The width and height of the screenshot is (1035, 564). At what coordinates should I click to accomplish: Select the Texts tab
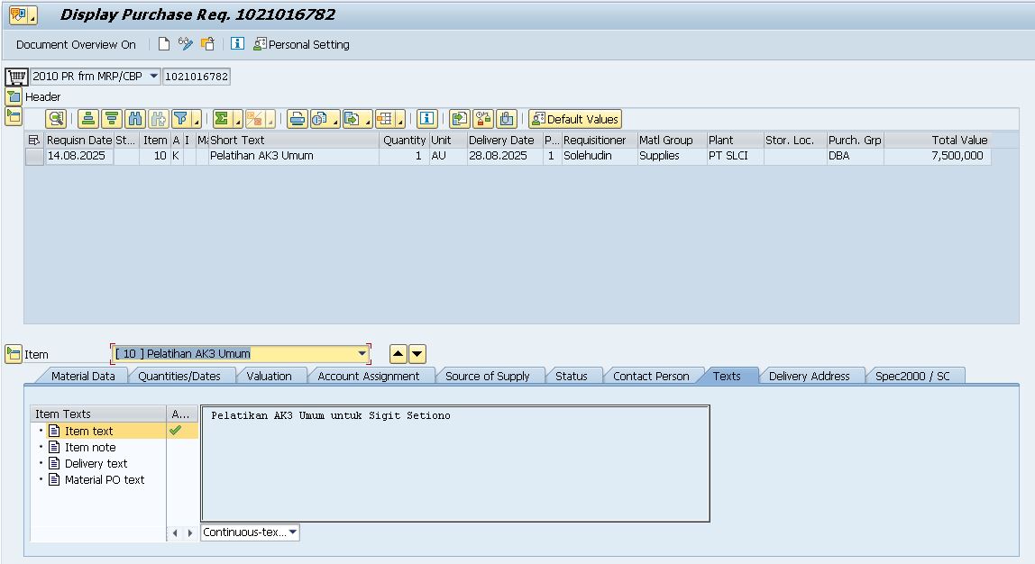(727, 376)
